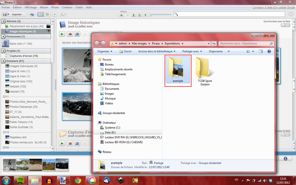Toggle the geotagged photos filter
296x185 pixels.
coord(145,15)
